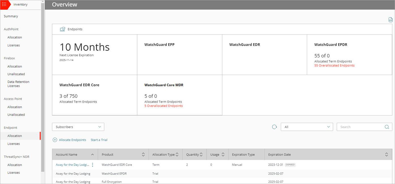Click the refresh icon near the filters
This screenshot has height=184, width=395.
tap(274, 127)
